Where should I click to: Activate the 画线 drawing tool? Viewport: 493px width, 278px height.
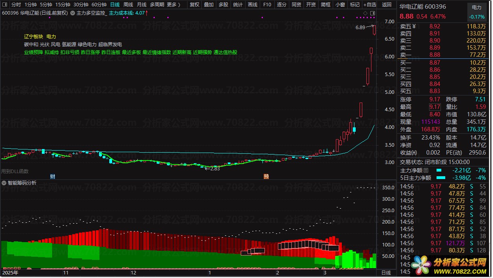point(253,5)
